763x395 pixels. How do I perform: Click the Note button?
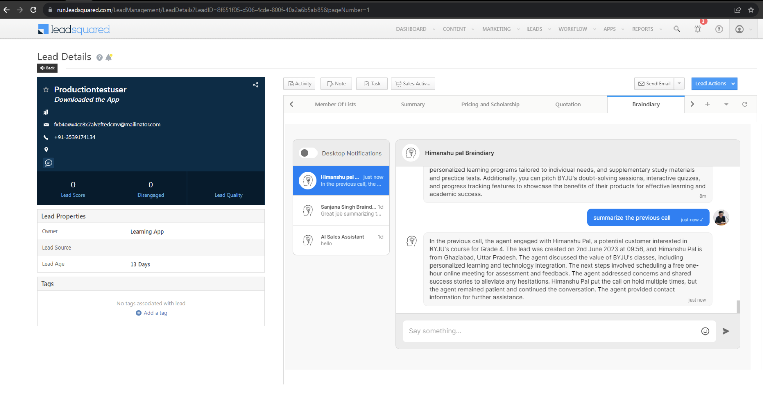336,84
